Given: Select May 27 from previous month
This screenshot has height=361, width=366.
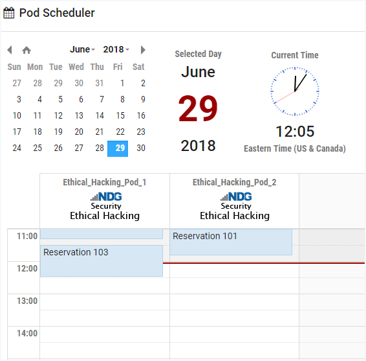Looking at the screenshot, I should pos(17,84).
